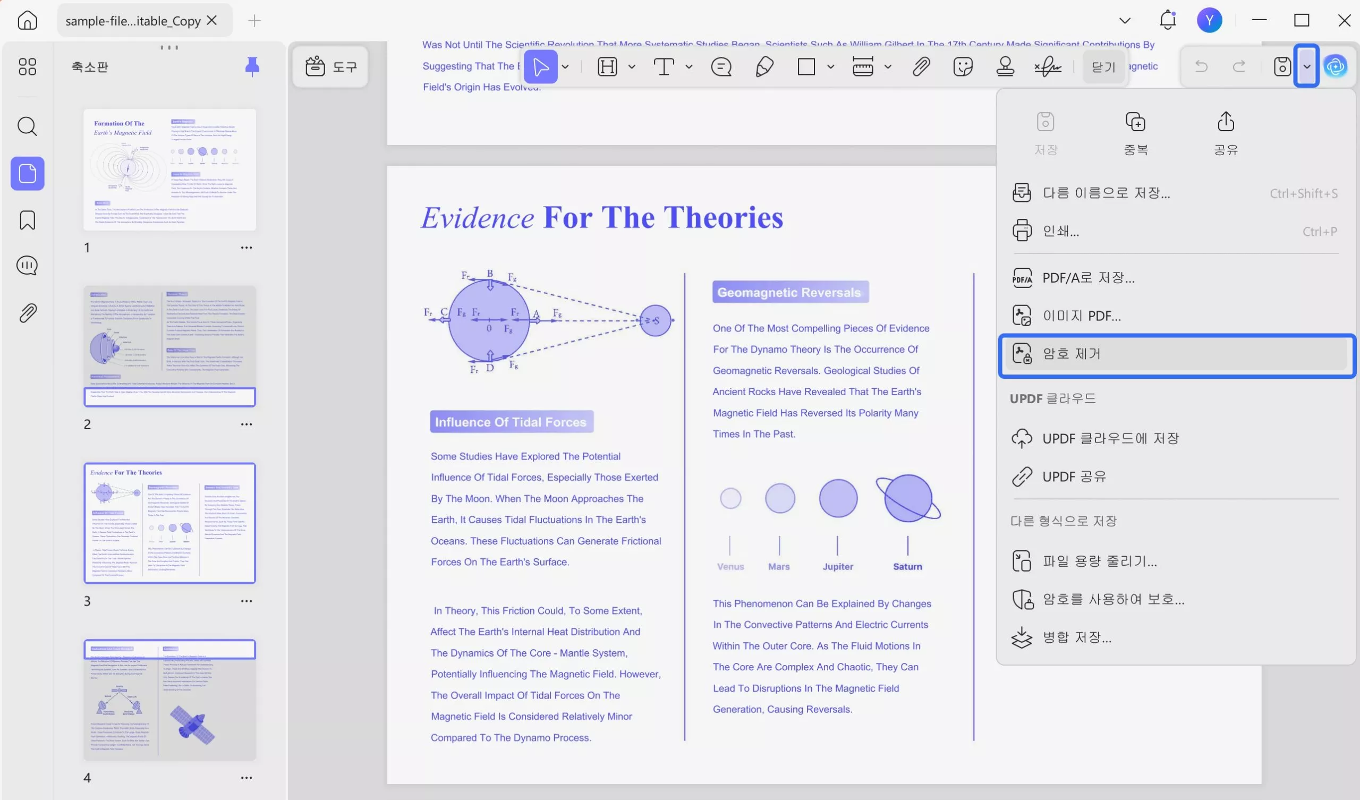Open the search panel in sidebar

coord(28,127)
